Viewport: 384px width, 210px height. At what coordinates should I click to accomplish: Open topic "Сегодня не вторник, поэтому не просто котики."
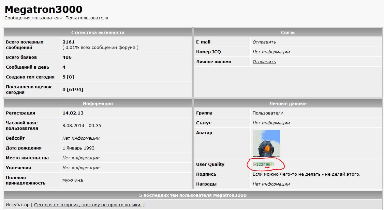pos(88,205)
